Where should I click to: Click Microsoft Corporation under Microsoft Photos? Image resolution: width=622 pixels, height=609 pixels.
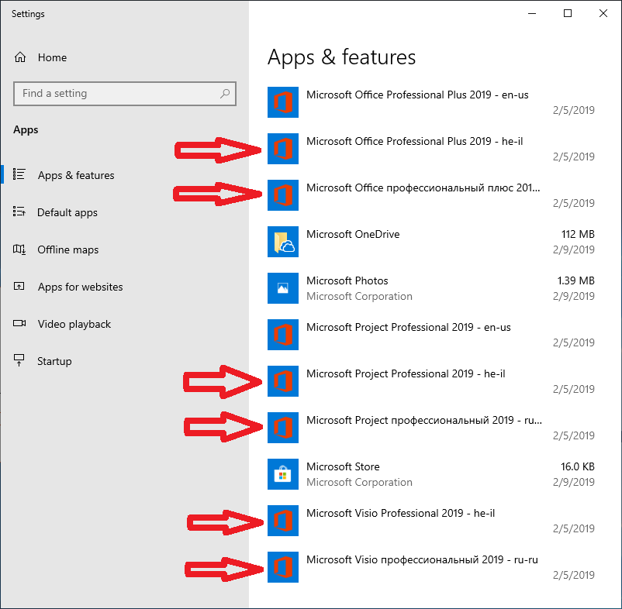359,297
